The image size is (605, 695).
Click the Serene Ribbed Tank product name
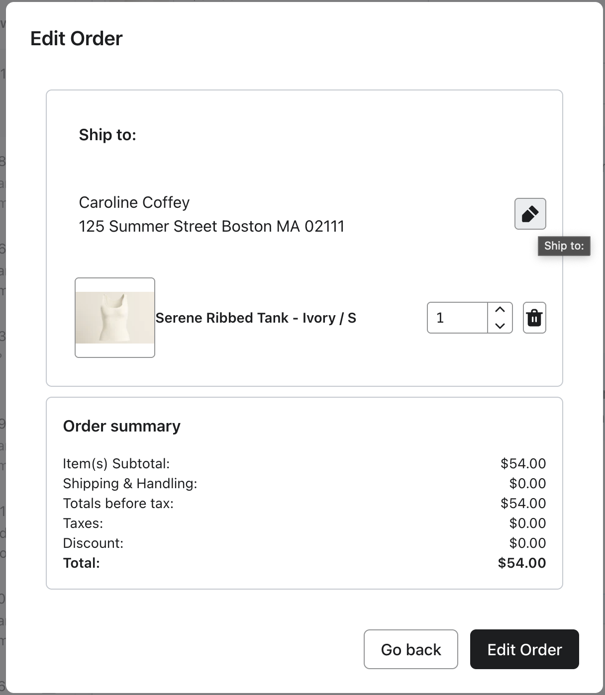point(256,318)
